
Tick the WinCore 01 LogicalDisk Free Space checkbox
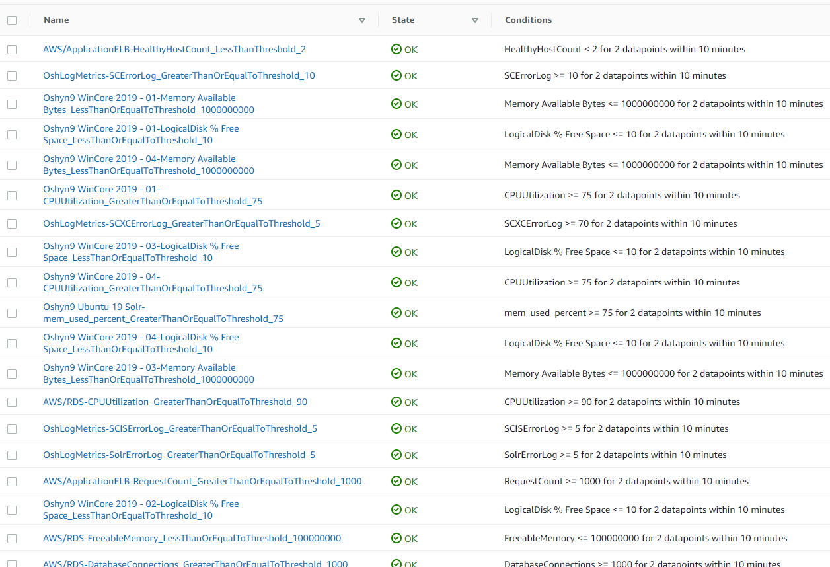click(x=12, y=135)
